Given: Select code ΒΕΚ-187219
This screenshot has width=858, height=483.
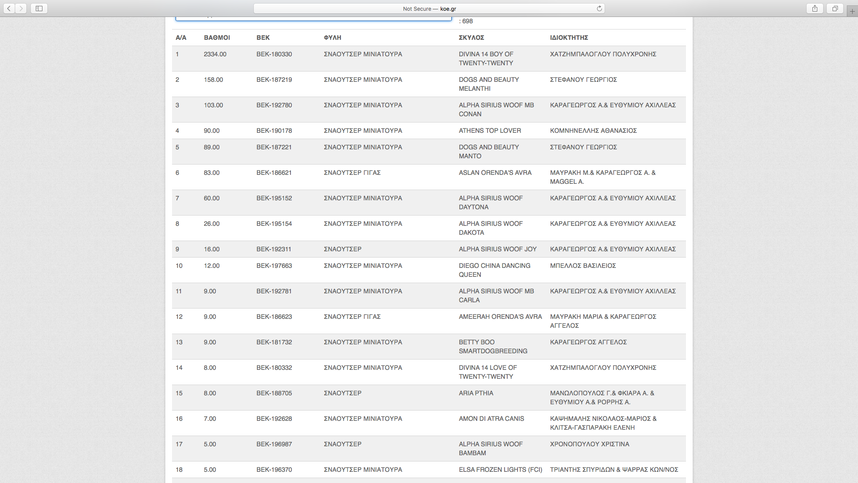Looking at the screenshot, I should (x=274, y=80).
